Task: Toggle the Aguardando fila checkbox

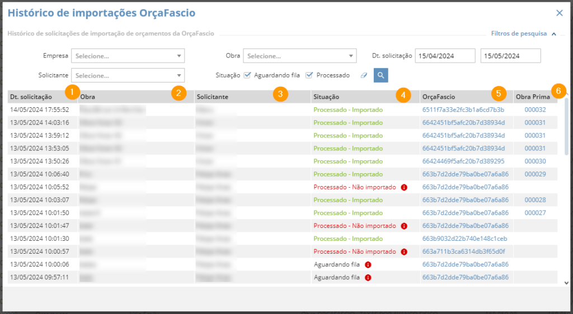Action: click(x=247, y=75)
